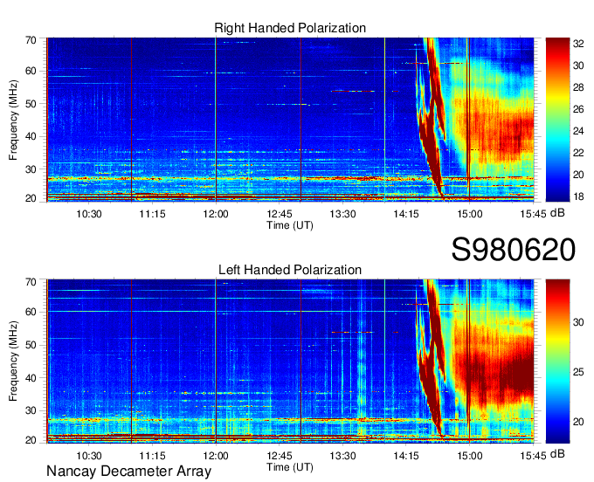
Task: Click the 10:30 time tick on Left Handed plot
Action: coord(89,456)
